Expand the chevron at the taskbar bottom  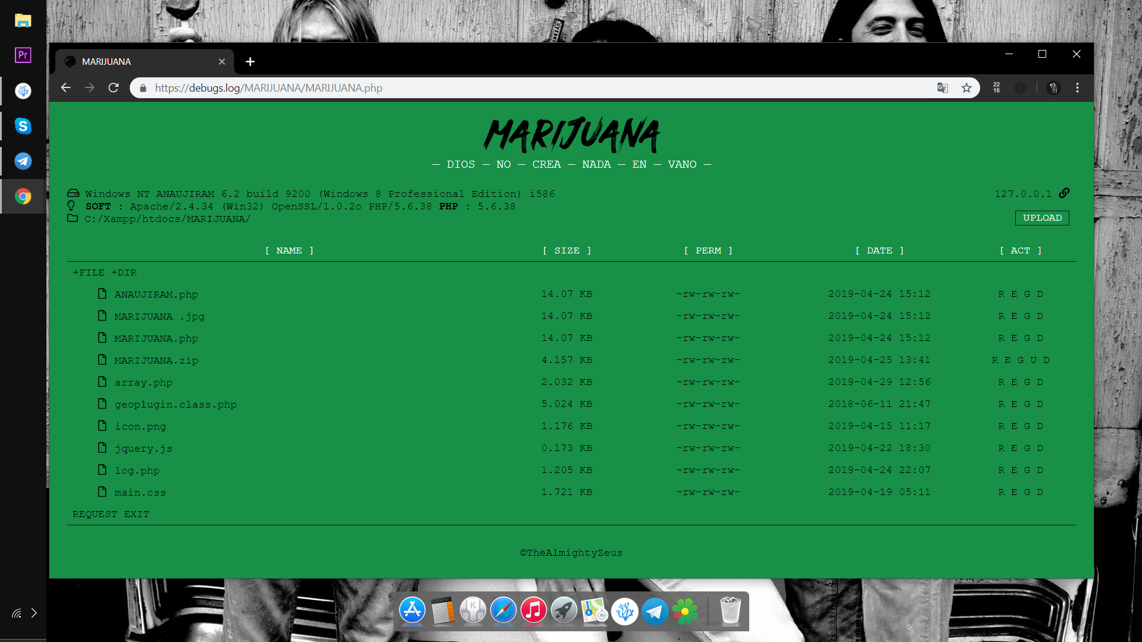point(34,613)
